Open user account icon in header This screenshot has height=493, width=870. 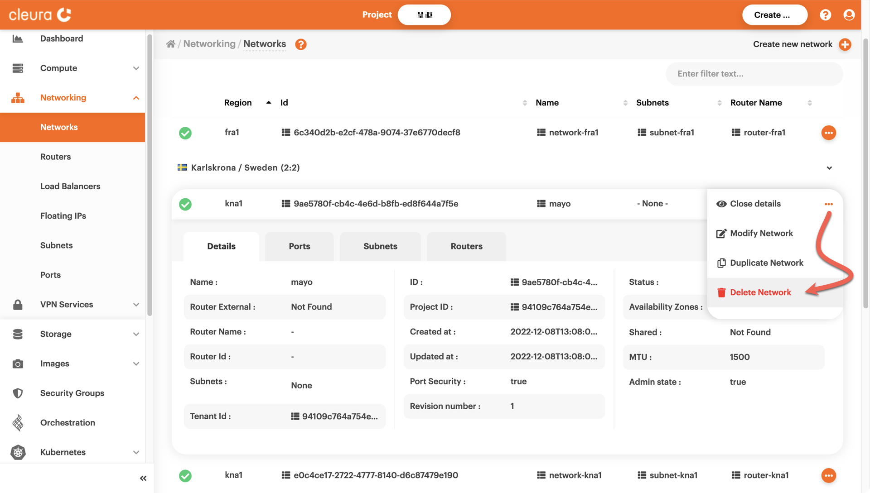click(849, 15)
